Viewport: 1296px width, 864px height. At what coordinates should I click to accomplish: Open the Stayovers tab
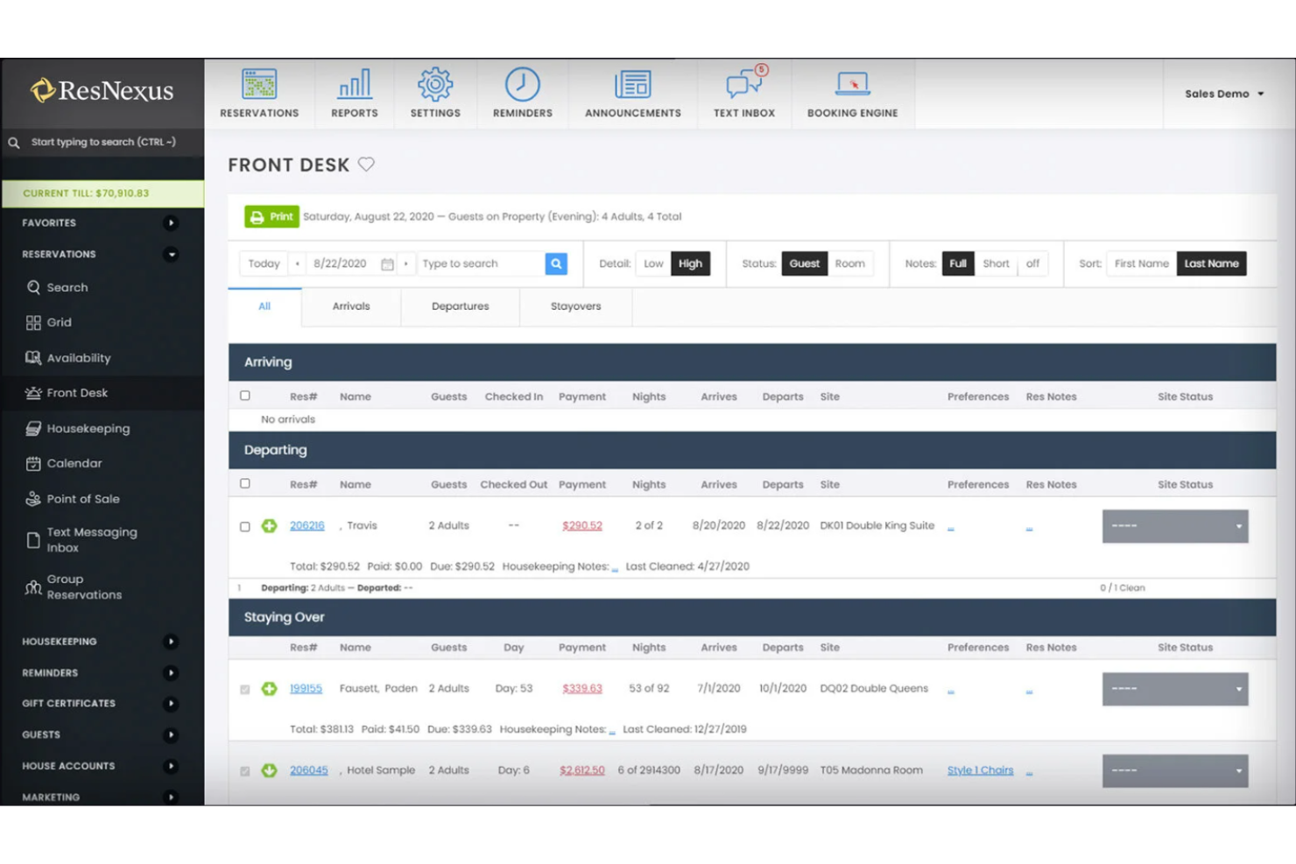tap(575, 306)
